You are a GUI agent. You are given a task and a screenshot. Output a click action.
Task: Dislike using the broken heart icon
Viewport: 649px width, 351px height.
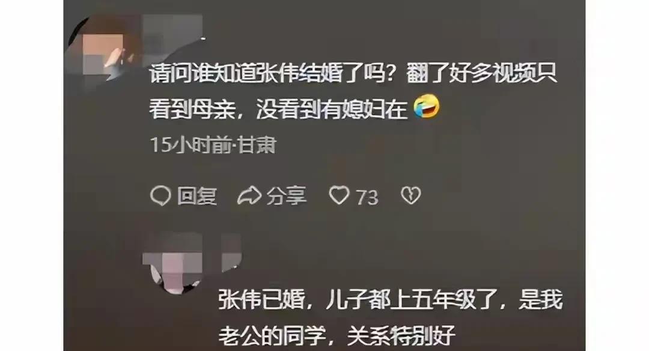tap(410, 195)
